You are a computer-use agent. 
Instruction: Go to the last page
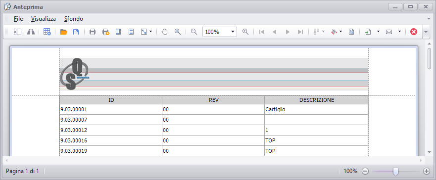click(x=300, y=32)
